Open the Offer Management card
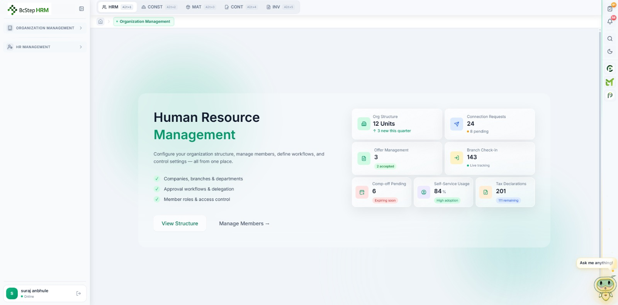This screenshot has width=618, height=305. point(397,158)
